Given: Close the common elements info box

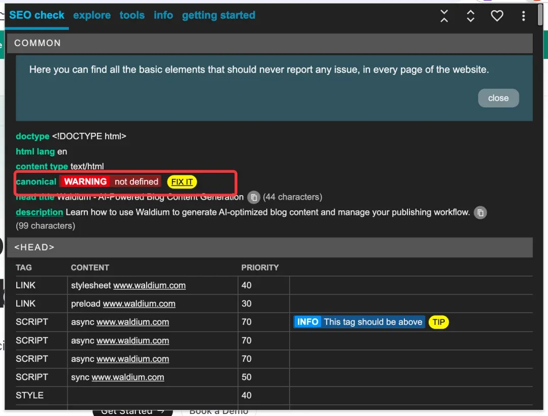Looking at the screenshot, I should (x=498, y=98).
